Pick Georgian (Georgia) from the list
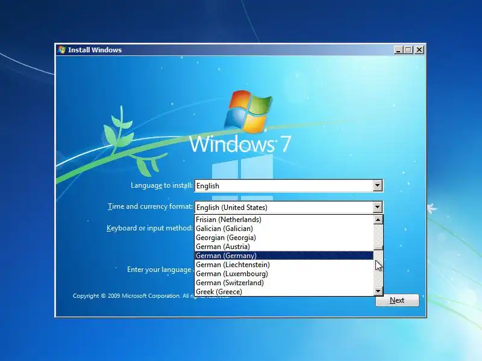Viewport: 482px width, 361px height. 284,238
